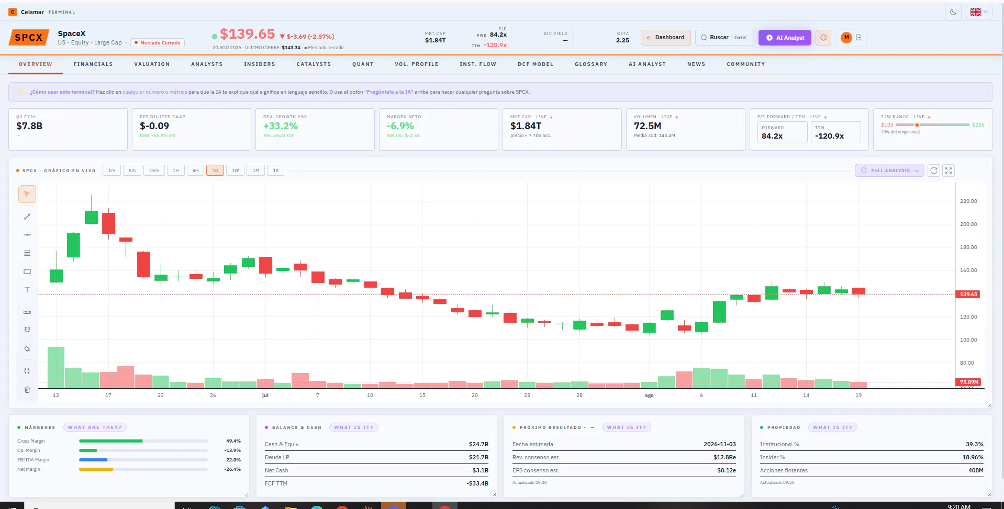The width and height of the screenshot is (1004, 509).
Task: Click the 139.65 current price label on axis
Action: (x=968, y=295)
